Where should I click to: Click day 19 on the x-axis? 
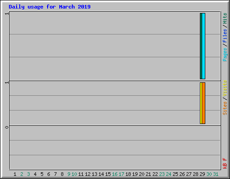tap(135, 174)
